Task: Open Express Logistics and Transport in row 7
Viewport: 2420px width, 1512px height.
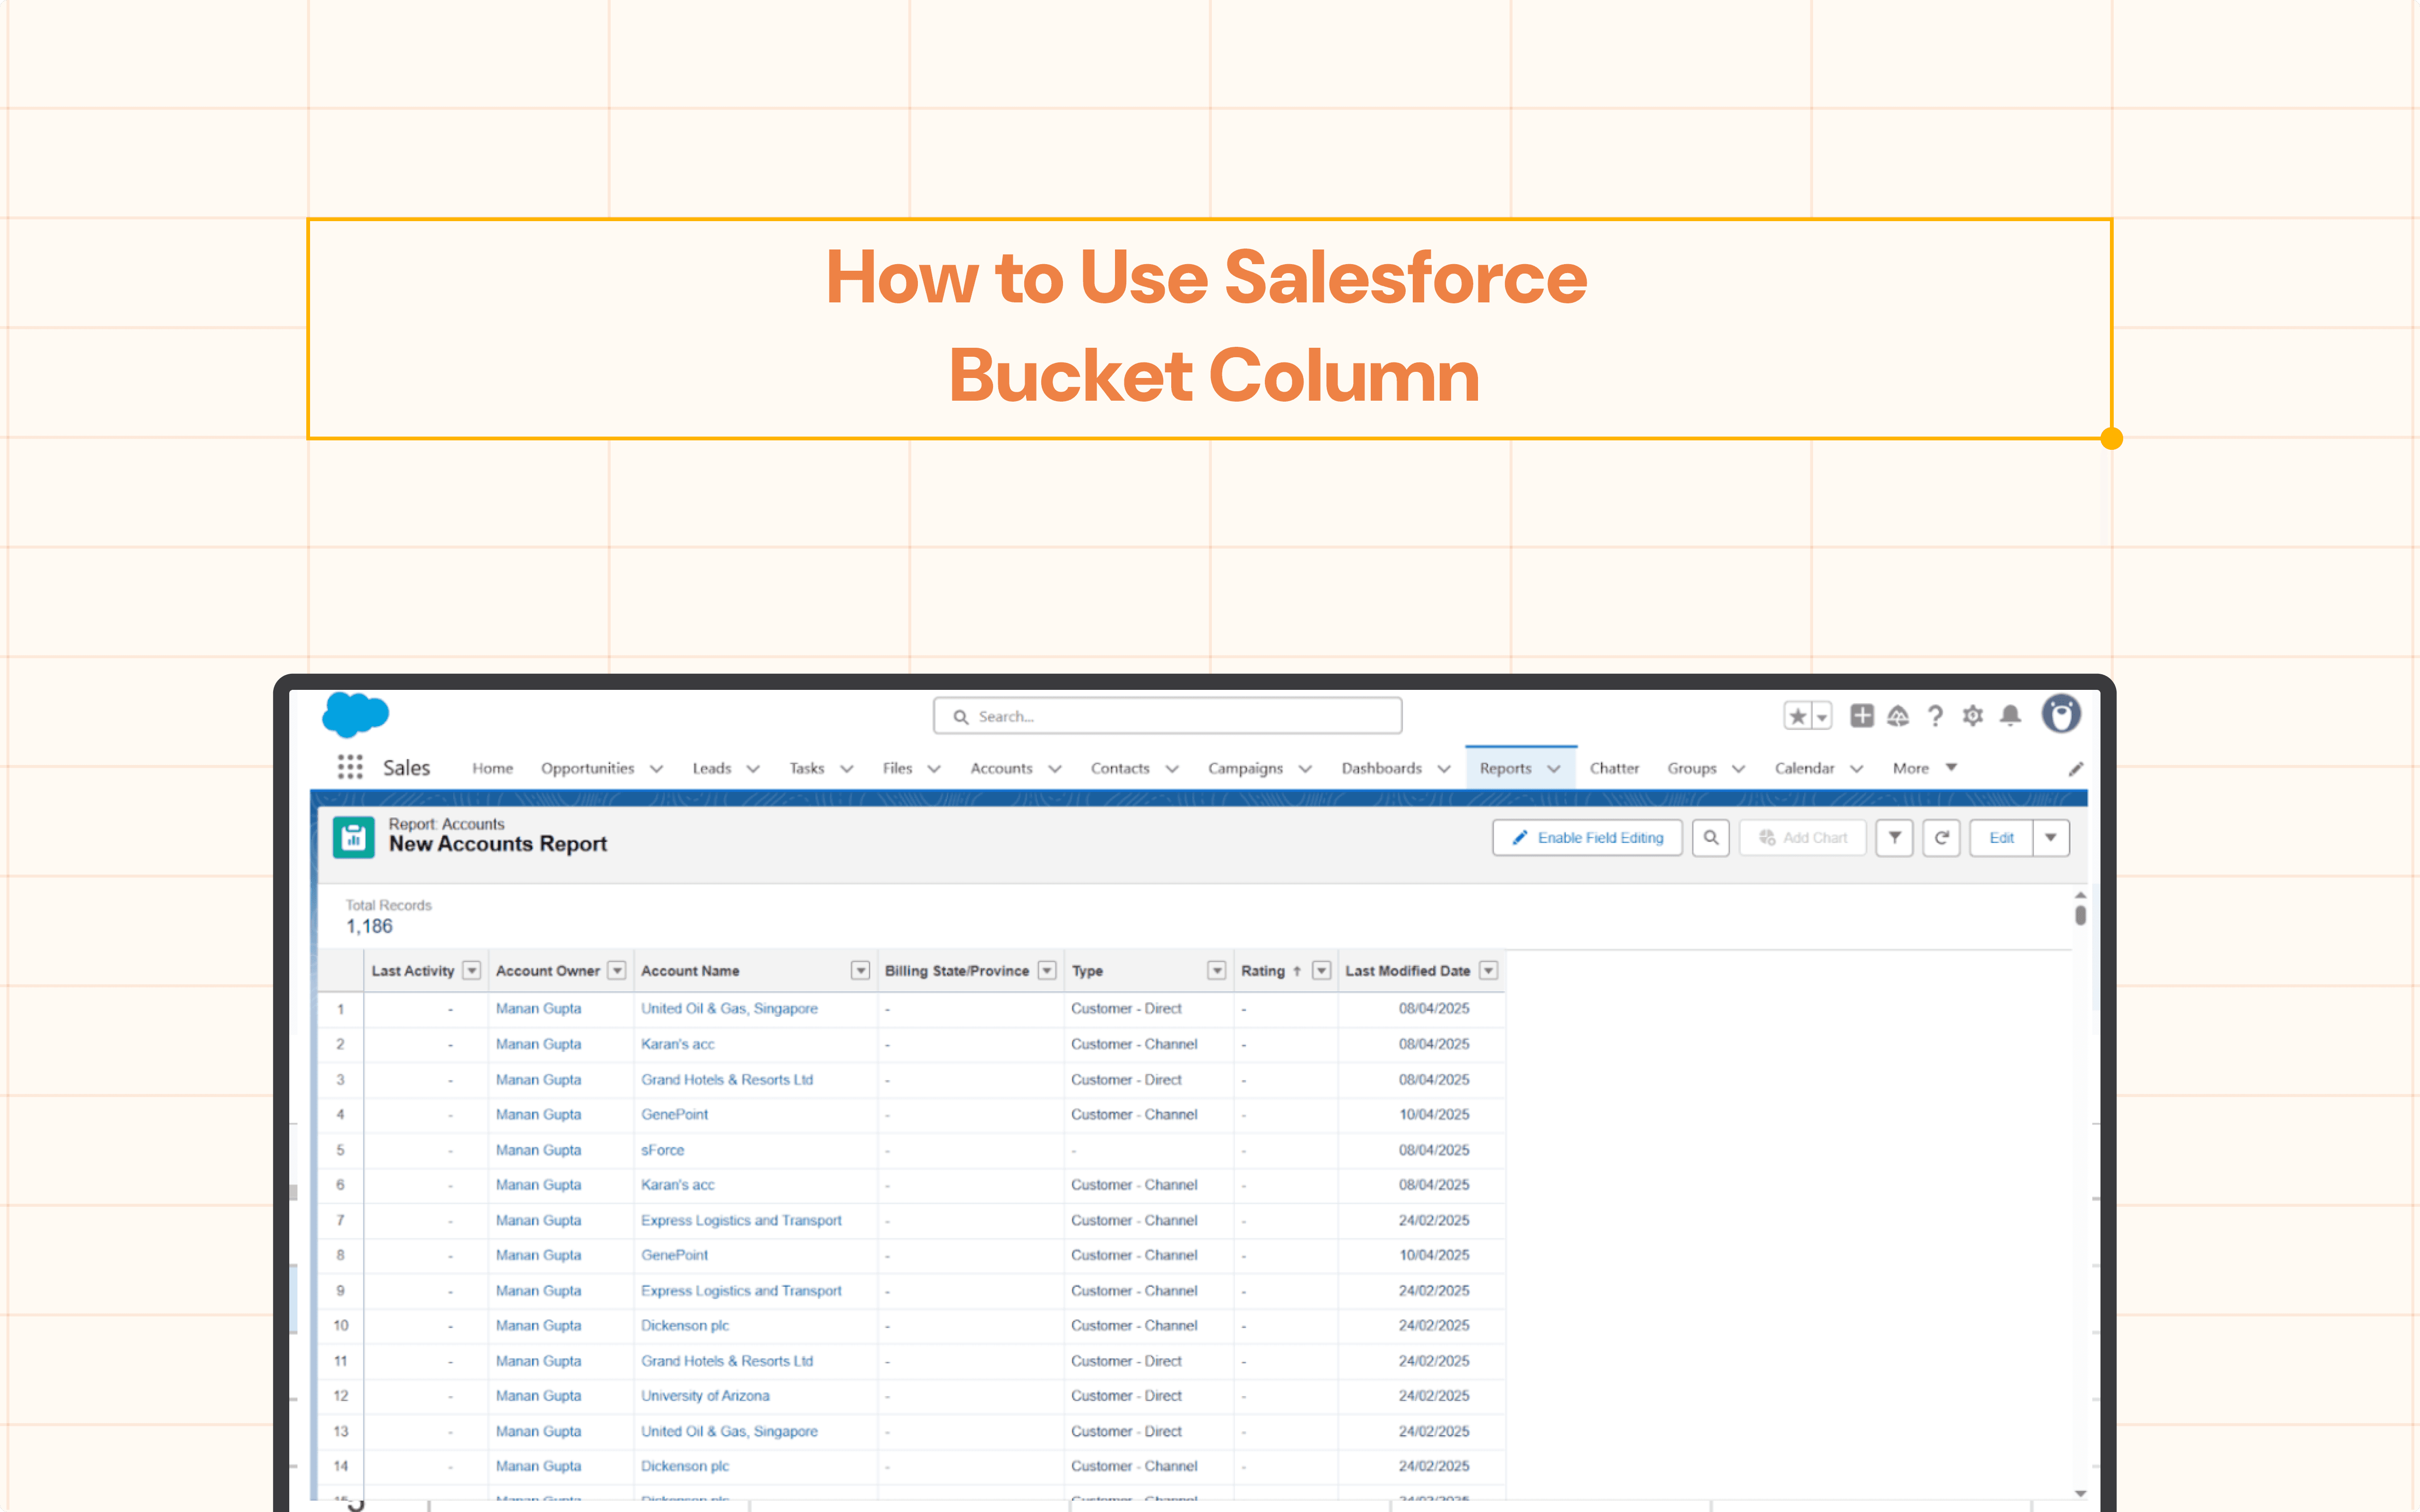Action: click(741, 1220)
